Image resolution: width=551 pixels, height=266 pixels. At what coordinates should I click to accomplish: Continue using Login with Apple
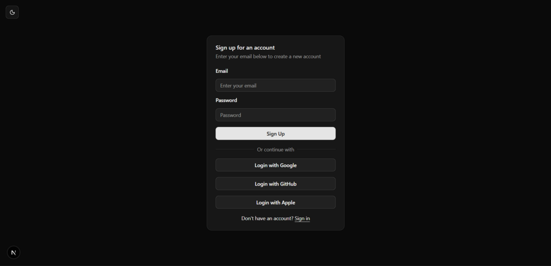click(275, 202)
